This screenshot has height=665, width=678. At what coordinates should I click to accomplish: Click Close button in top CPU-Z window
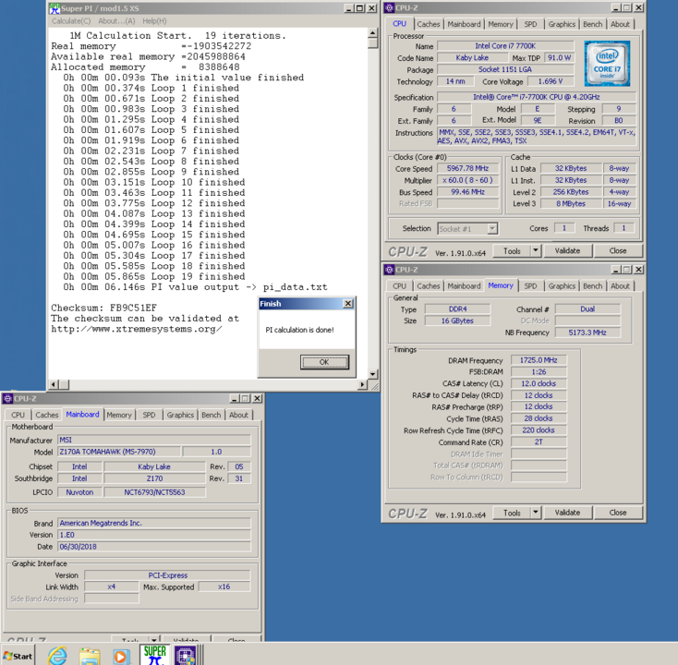pos(618,251)
